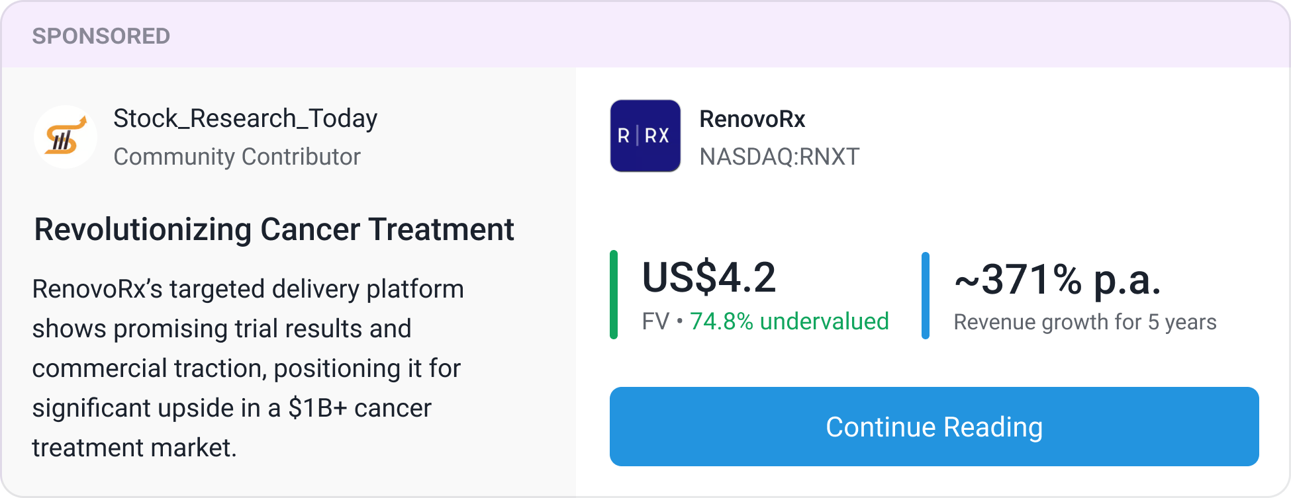
Task: Click the 'Revenue growth for 5 years' caption
Action: pyautogui.click(x=1084, y=322)
